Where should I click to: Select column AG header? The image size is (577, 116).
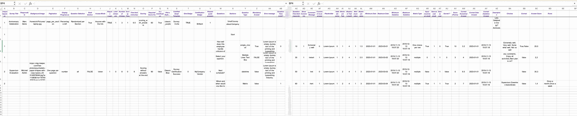point(329,9)
